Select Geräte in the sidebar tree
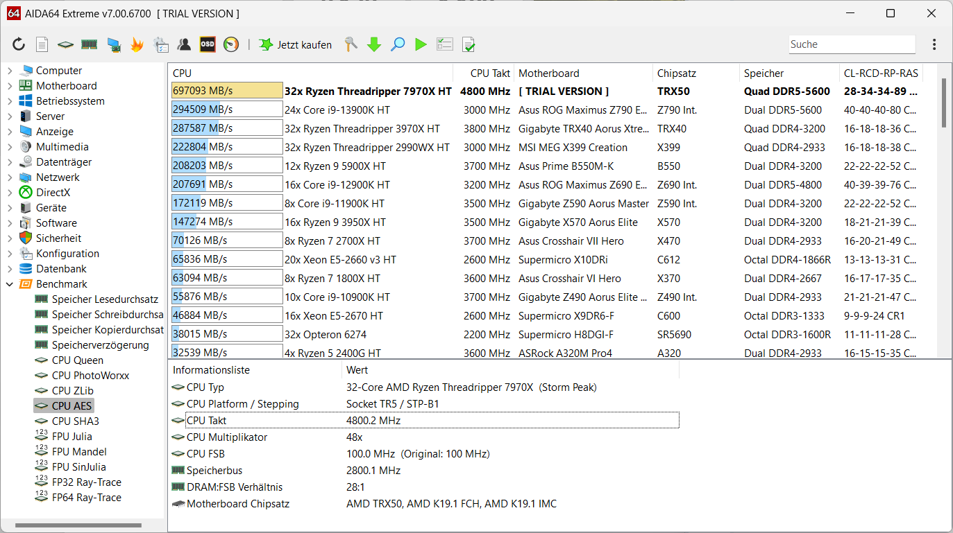The height and width of the screenshot is (533, 953). pyautogui.click(x=51, y=208)
